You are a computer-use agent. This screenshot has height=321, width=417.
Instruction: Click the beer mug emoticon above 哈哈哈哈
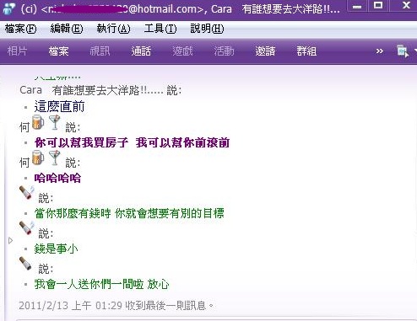[x=38, y=158]
